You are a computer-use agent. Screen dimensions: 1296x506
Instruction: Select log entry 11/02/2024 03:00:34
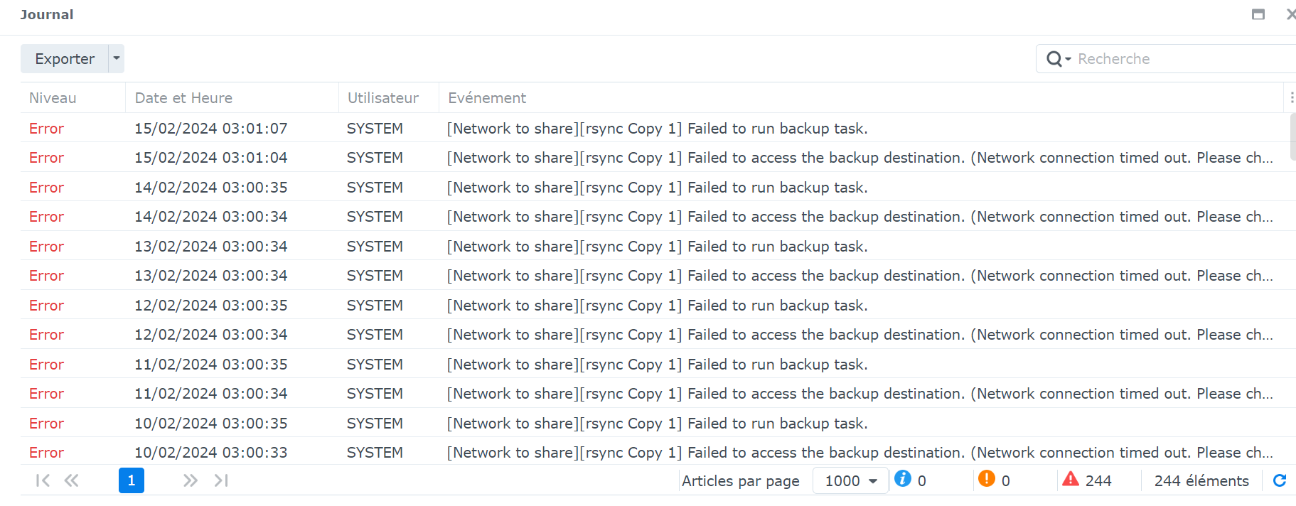tap(655, 394)
